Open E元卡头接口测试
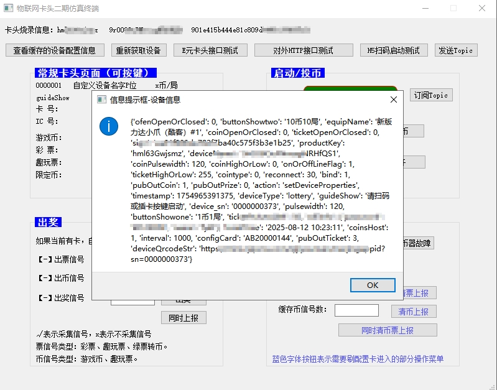497x390 pixels. pyautogui.click(x=210, y=50)
